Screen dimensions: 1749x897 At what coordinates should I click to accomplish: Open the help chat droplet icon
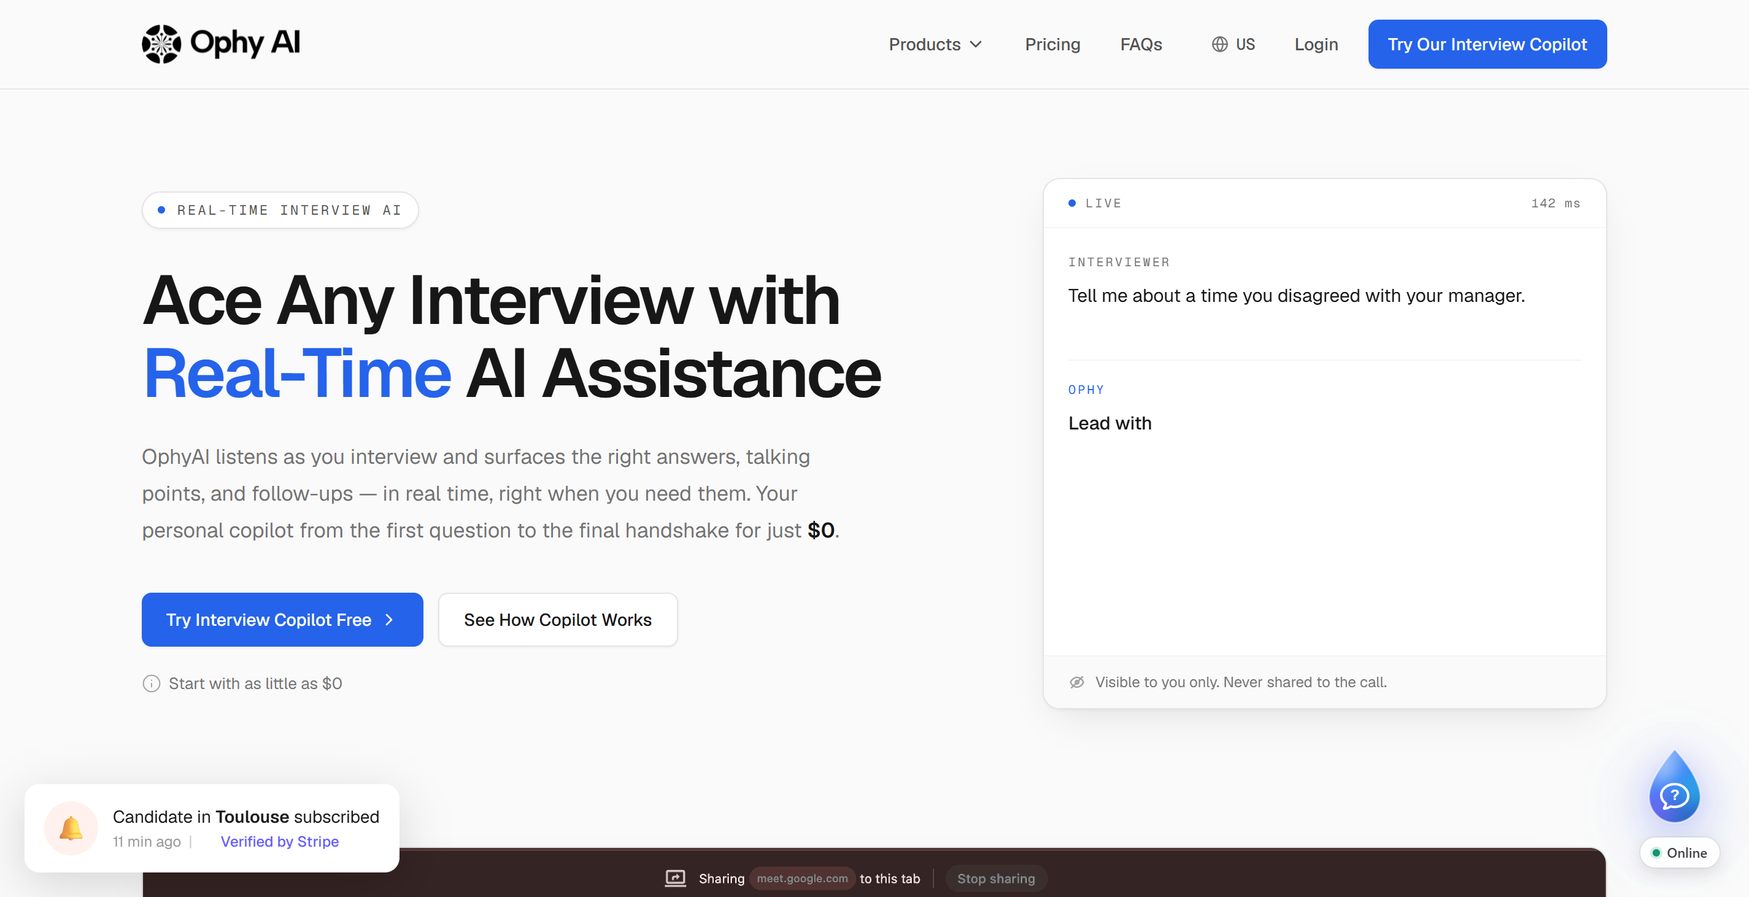(1674, 788)
